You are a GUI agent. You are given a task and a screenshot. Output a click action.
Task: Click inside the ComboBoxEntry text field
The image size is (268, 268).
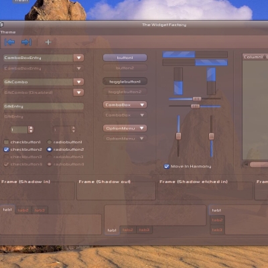[x=38, y=58]
